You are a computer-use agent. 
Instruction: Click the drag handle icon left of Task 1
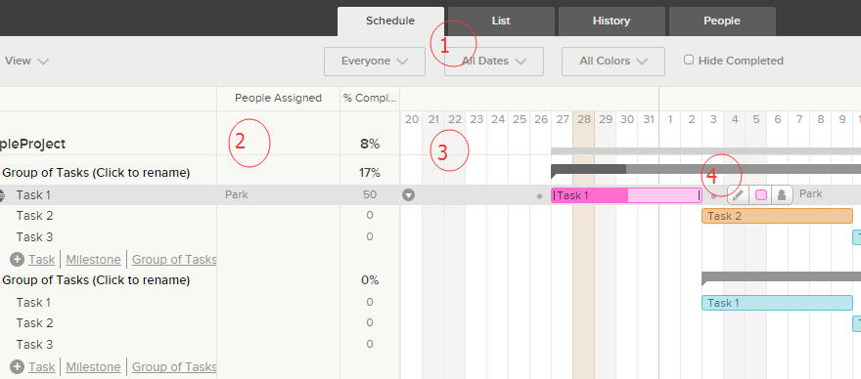(2, 194)
